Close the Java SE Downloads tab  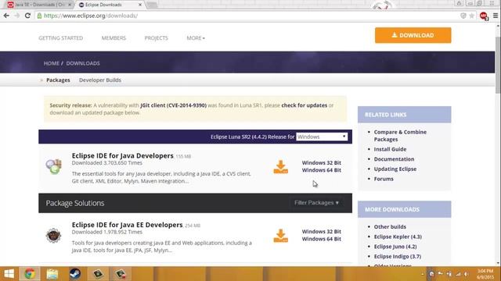[x=70, y=5]
